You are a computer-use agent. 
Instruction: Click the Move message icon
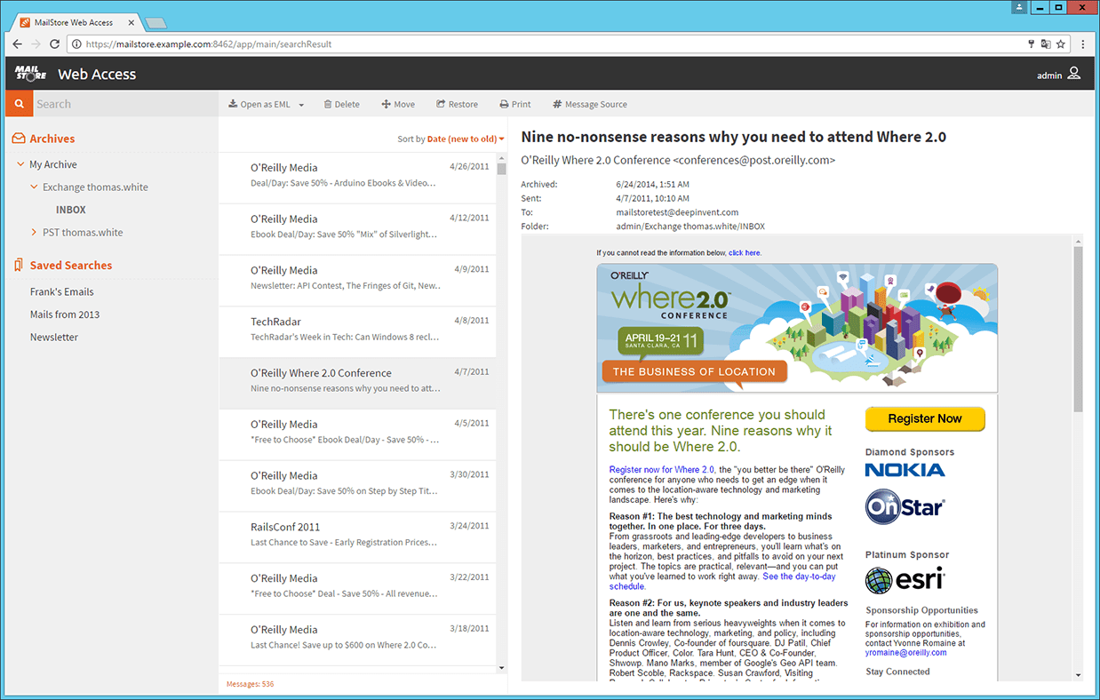pos(386,104)
